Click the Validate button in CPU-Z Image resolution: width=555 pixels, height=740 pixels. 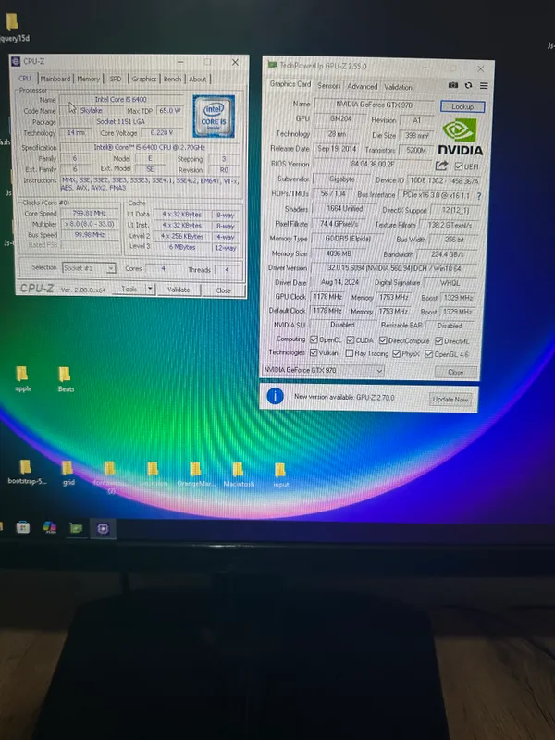pyautogui.click(x=179, y=290)
